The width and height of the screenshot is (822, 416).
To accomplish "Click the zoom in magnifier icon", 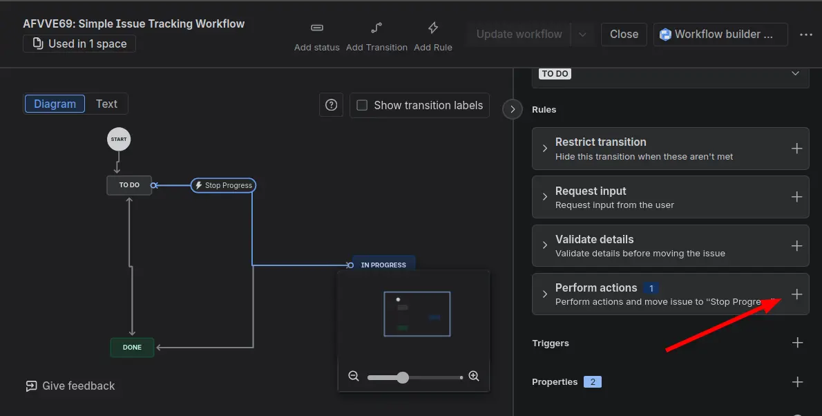I will pos(474,377).
